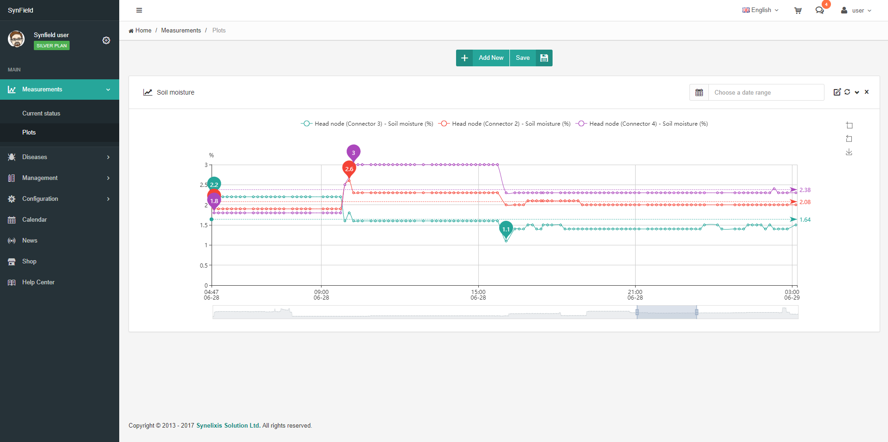Click the calendar date picker icon
This screenshot has height=442, width=888.
pyautogui.click(x=699, y=92)
